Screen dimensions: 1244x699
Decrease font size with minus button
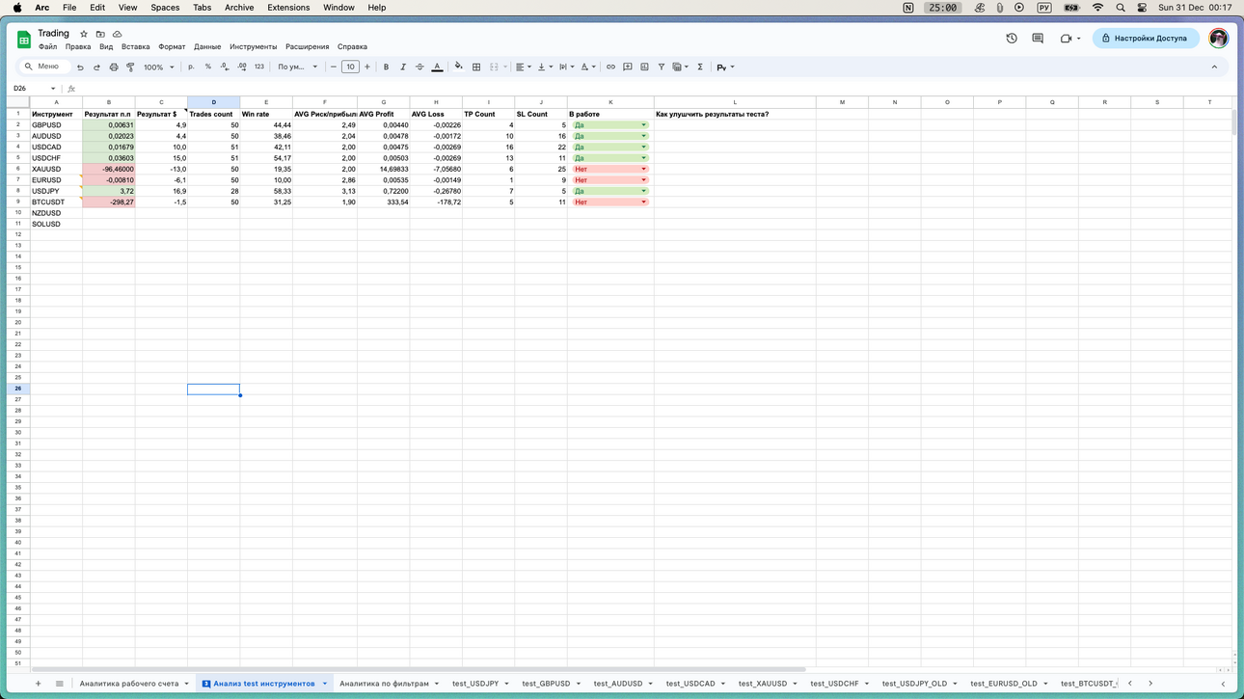334,67
